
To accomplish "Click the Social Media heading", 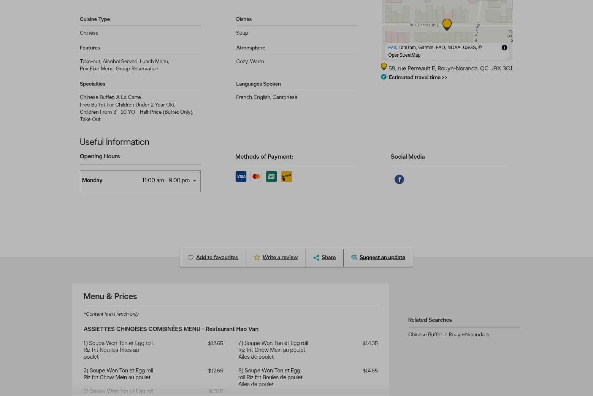I will pyautogui.click(x=407, y=157).
